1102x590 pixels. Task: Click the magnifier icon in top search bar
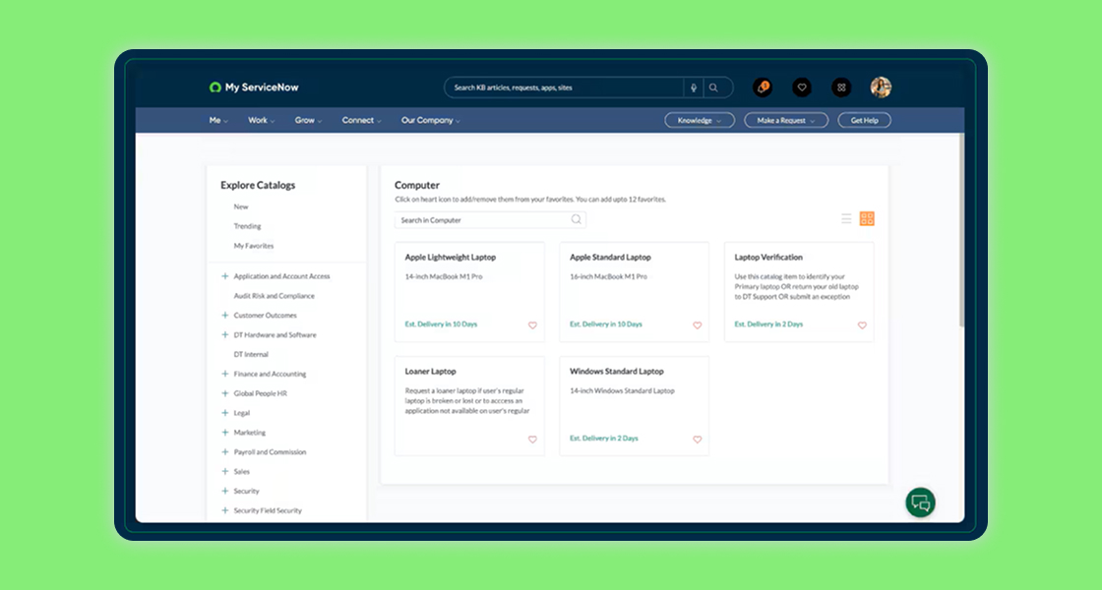(713, 88)
